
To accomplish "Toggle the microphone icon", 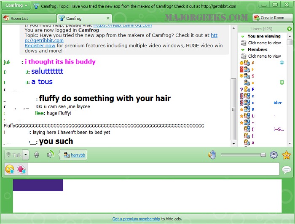I will pyautogui.click(x=37, y=155).
